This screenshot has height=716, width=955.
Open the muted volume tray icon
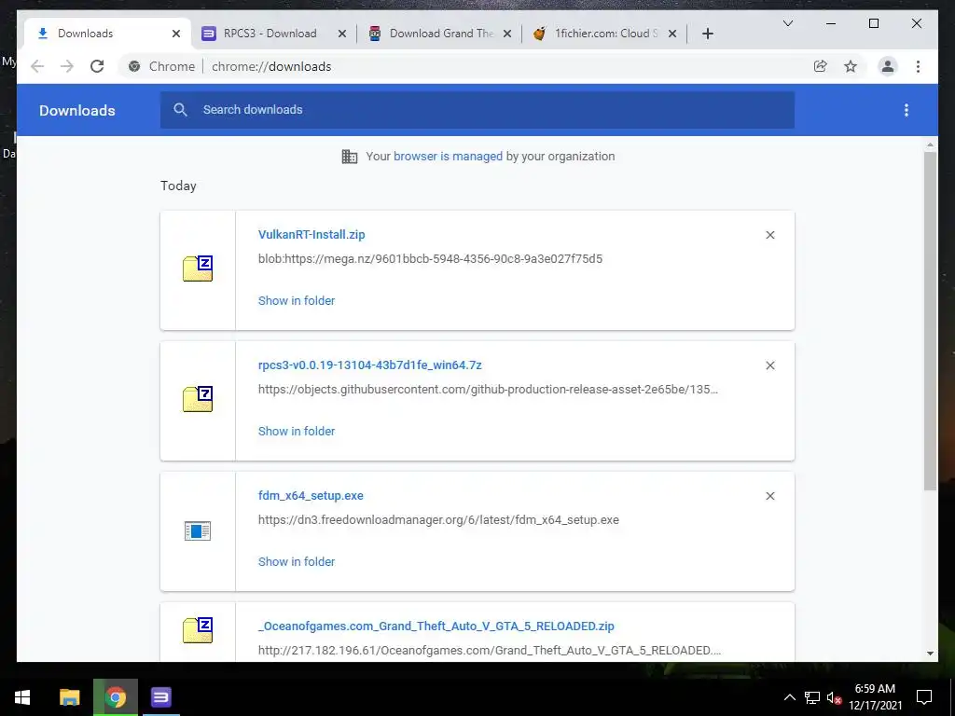[x=834, y=697]
